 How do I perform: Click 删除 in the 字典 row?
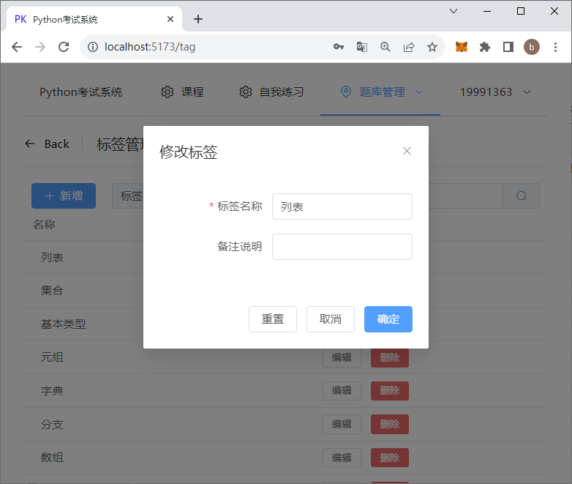[390, 390]
